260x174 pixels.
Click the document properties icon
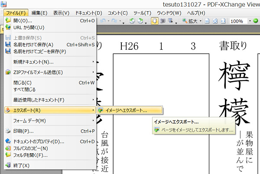coord(8,141)
